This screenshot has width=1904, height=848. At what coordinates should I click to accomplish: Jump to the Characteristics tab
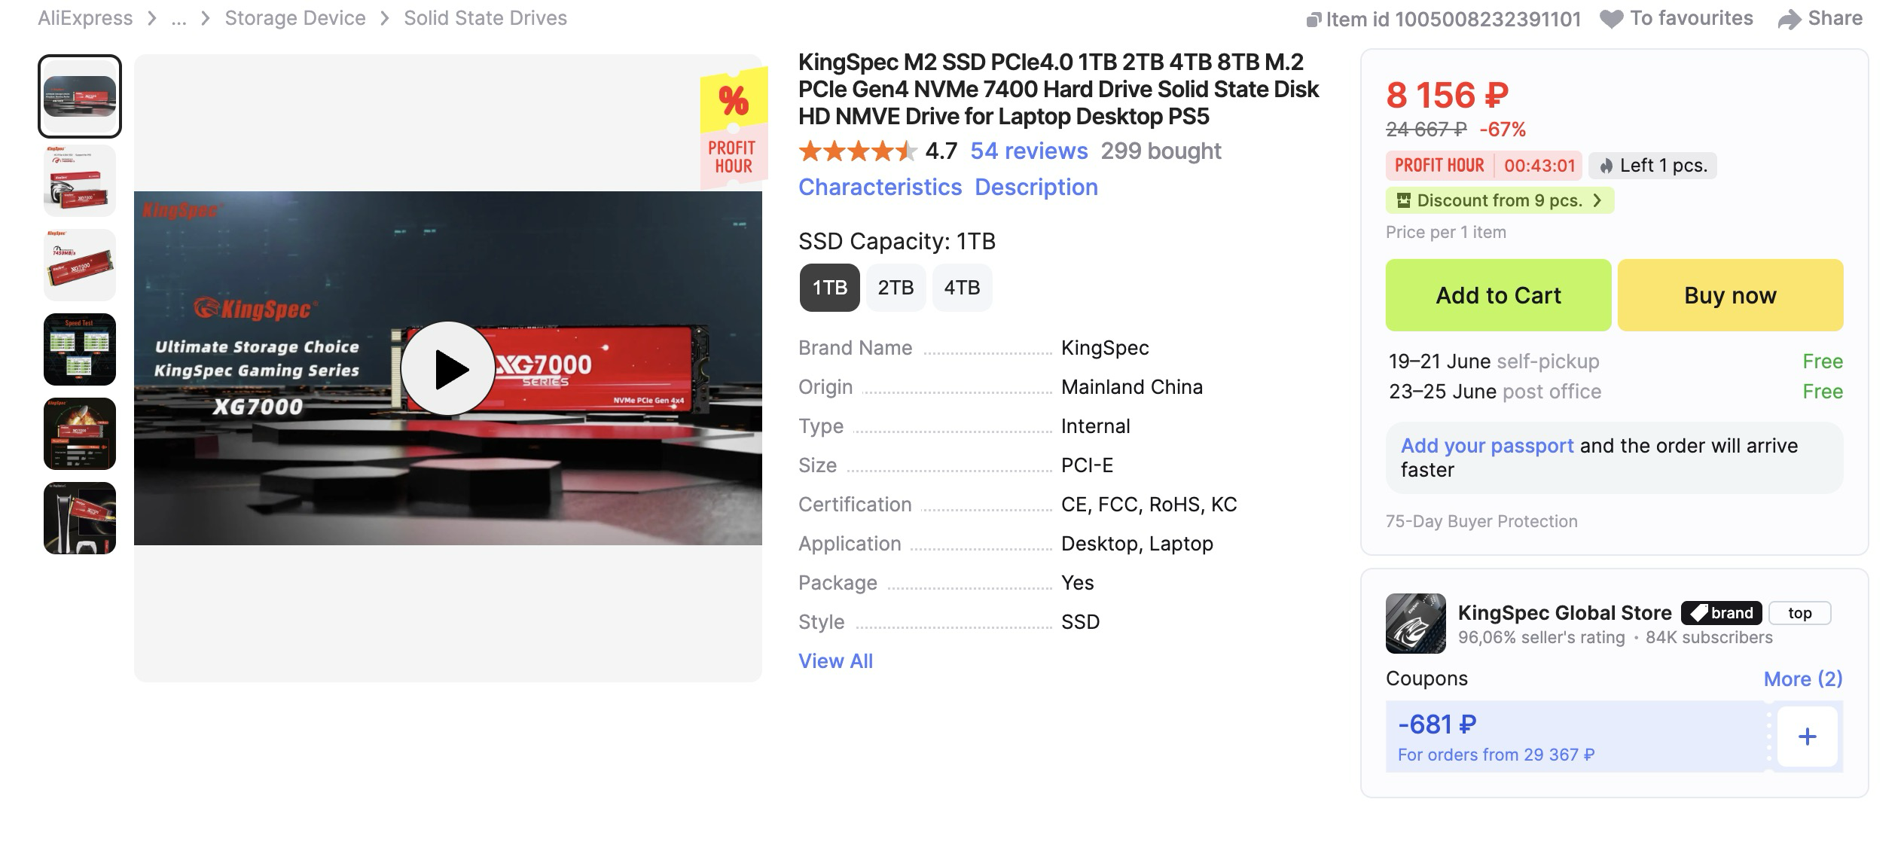coord(880,188)
